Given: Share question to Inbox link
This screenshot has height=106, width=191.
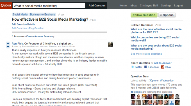Looking at the screenshot, I should click(168, 67).
